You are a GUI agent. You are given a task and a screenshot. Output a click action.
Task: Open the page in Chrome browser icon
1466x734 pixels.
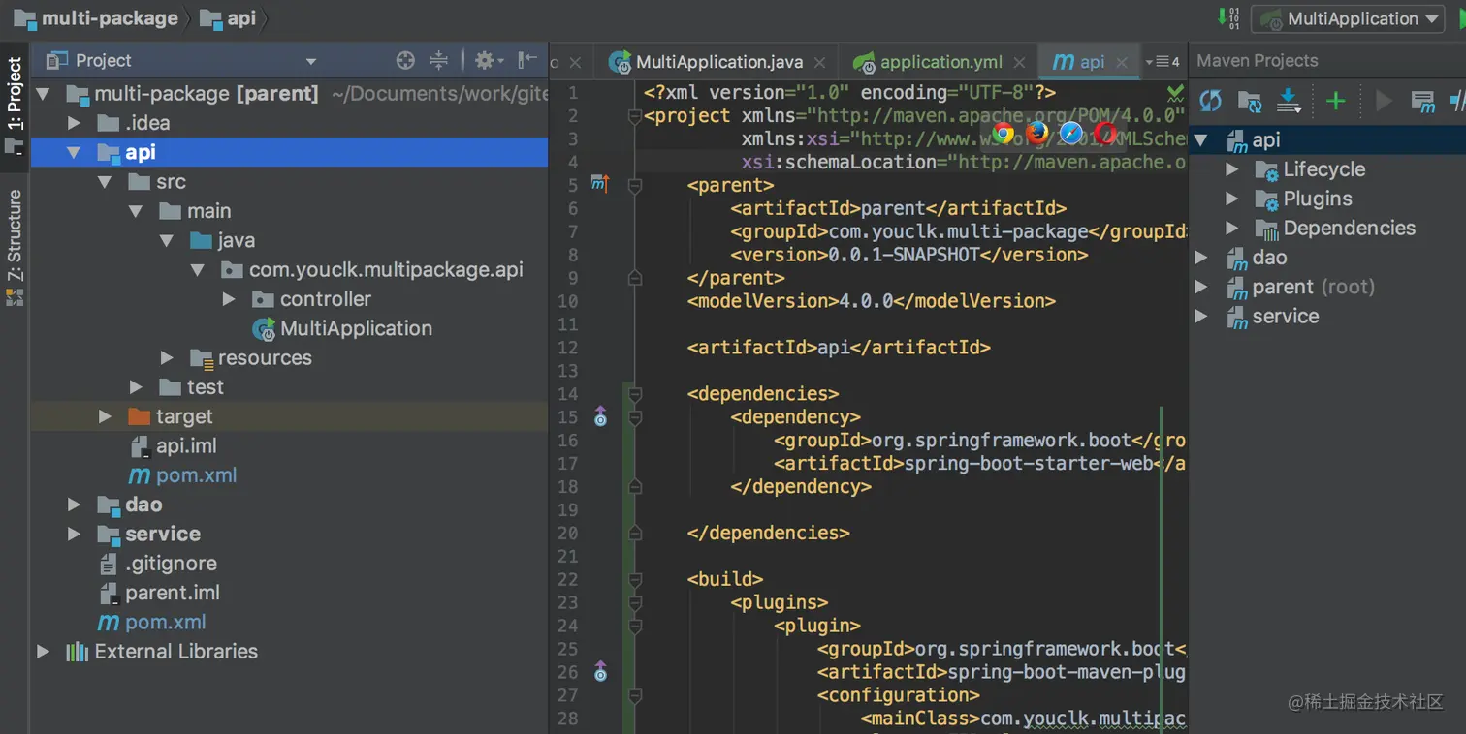point(1004,133)
